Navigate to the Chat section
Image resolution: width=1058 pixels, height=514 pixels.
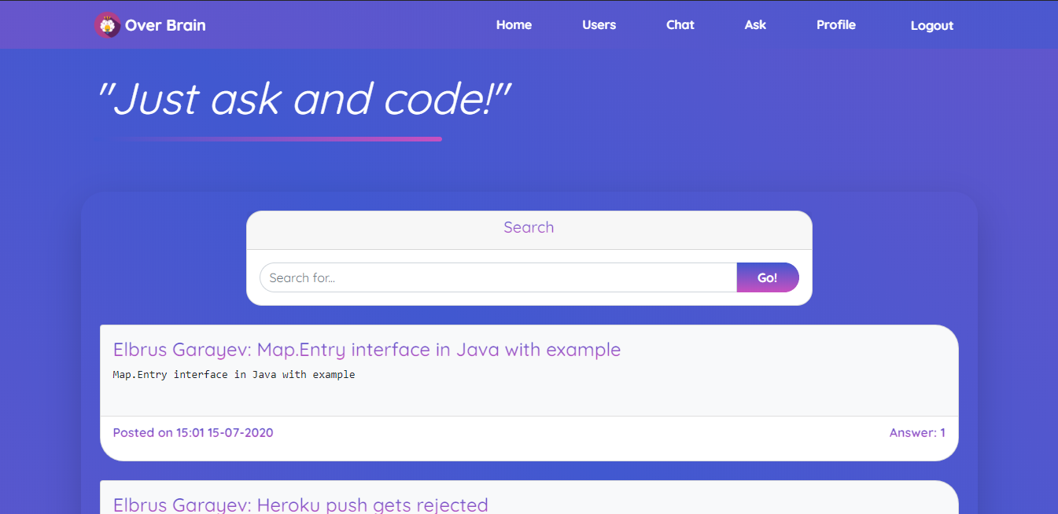pos(680,24)
